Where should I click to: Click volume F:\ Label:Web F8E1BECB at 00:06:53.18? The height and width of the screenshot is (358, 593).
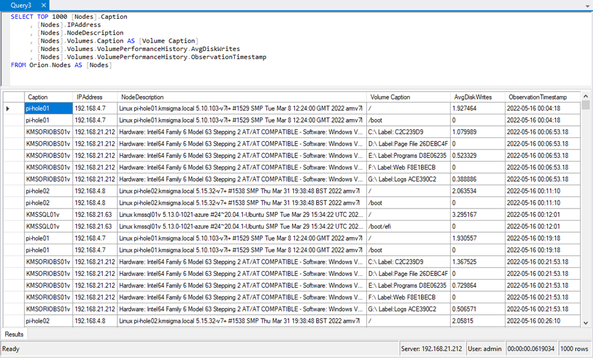point(409,167)
